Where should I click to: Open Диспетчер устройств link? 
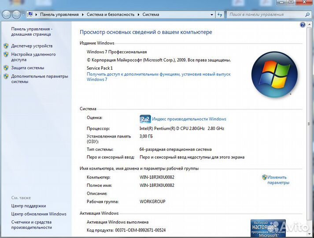pos(32,46)
